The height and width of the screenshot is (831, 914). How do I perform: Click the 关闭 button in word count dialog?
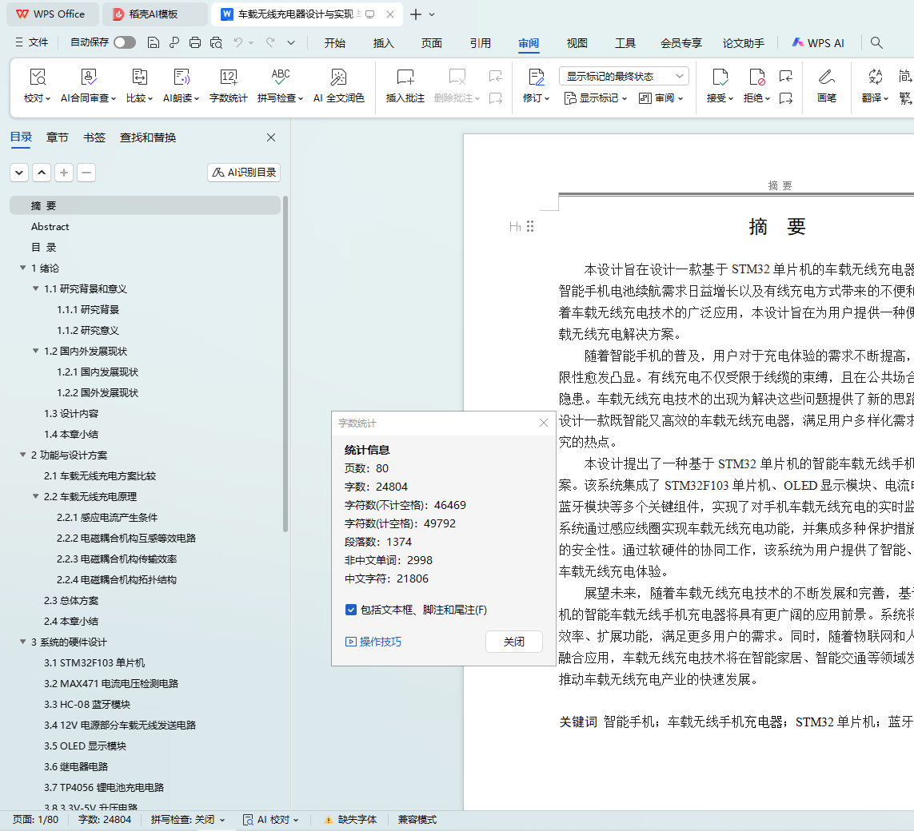513,642
